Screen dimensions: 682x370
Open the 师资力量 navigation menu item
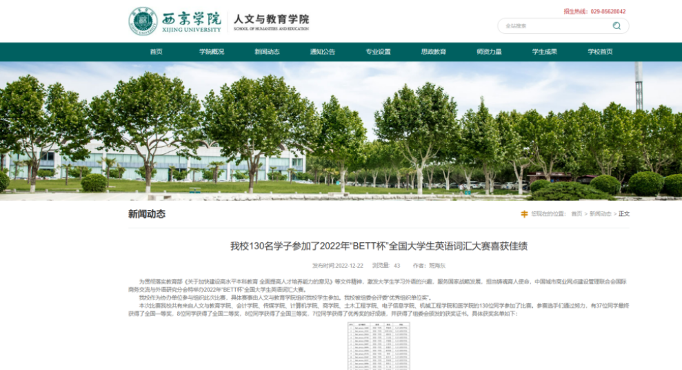click(490, 52)
